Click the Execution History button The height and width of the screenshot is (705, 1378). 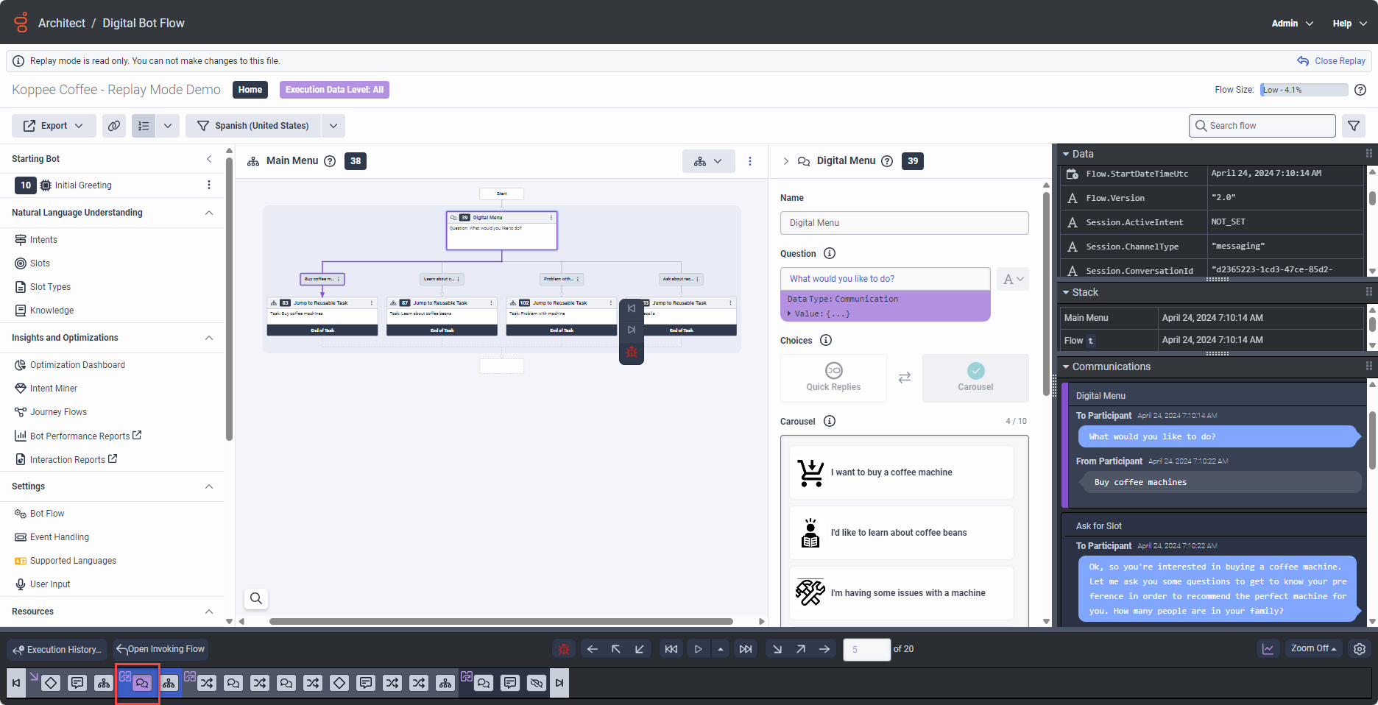[57, 650]
